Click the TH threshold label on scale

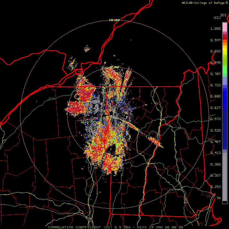[x=219, y=198]
